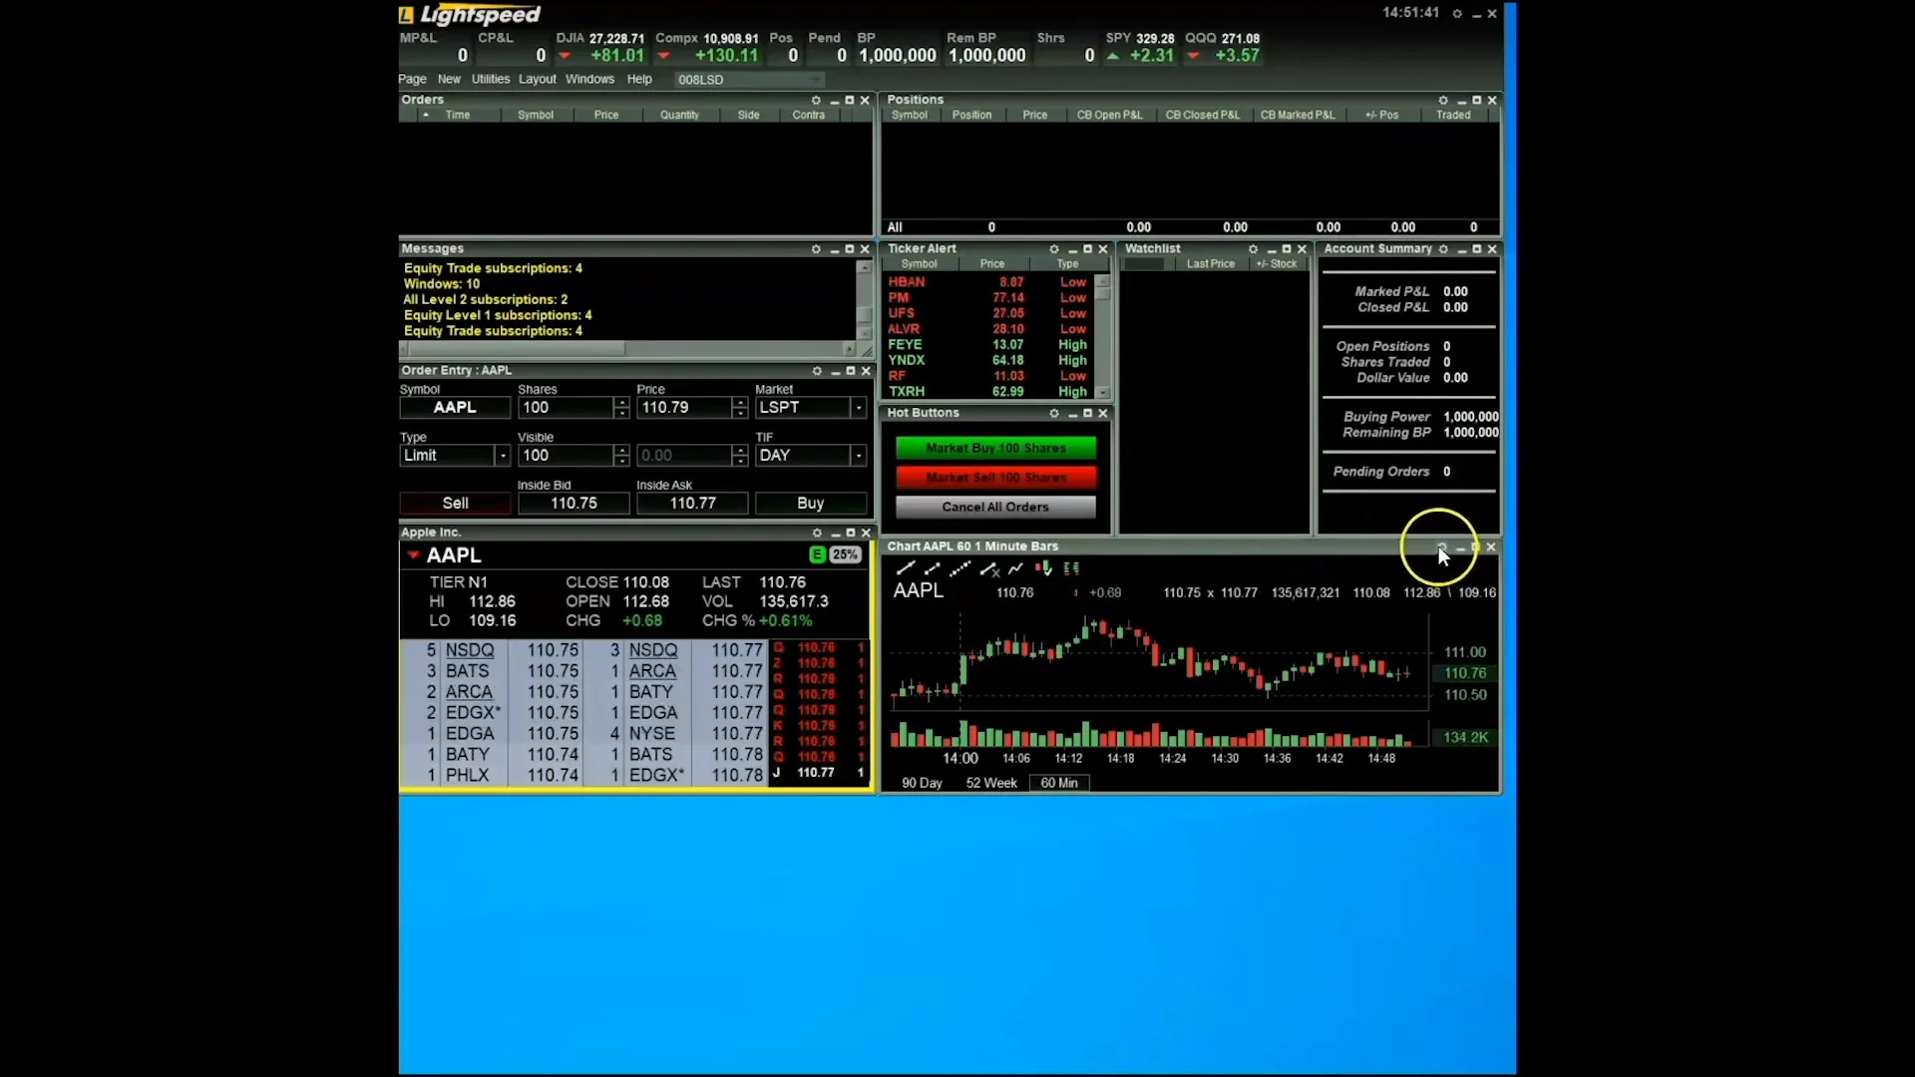Toggle sort order arrow in Orders Time column

pos(426,115)
